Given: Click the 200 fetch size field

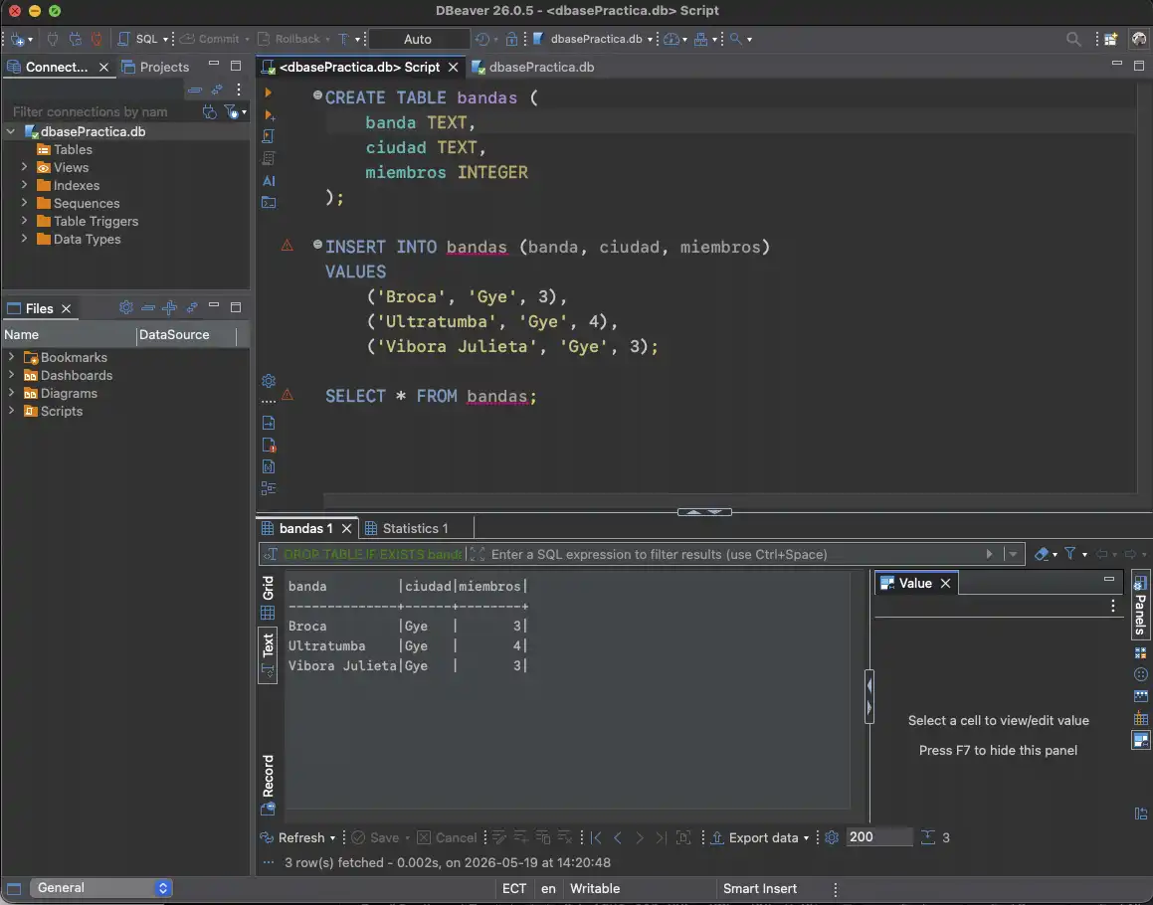Looking at the screenshot, I should click(x=878, y=837).
